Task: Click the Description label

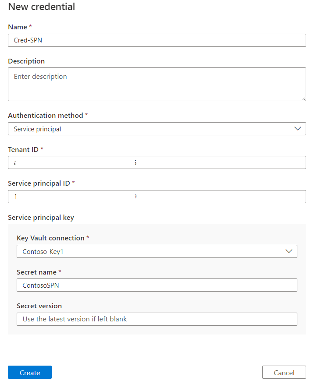Action: (26, 61)
